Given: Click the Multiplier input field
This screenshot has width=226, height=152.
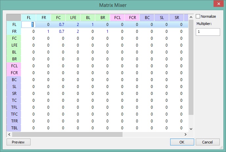Looking at the screenshot, I should click(208, 32).
